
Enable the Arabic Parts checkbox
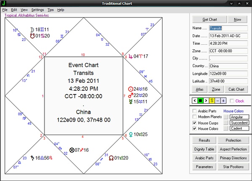click(x=194, y=111)
